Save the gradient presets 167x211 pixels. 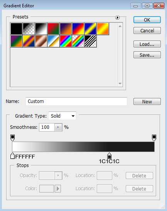click(x=147, y=55)
